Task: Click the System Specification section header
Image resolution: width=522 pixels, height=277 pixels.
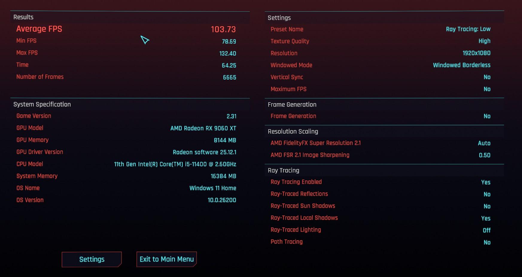Action: [x=42, y=104]
